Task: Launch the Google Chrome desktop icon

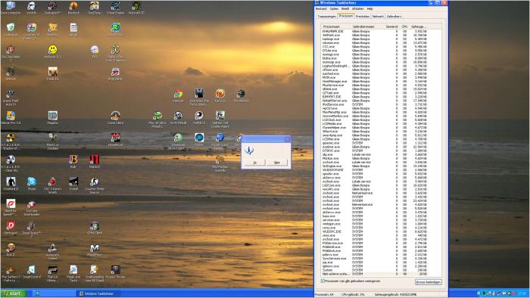Action: (x=178, y=95)
